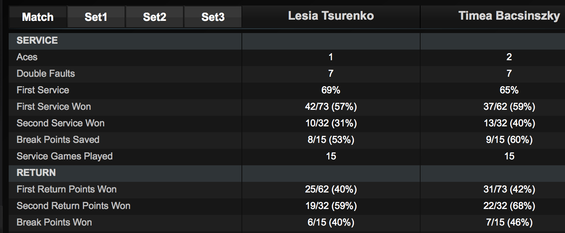This screenshot has height=233, width=565.
Task: Select the First Return Points Won label
Action: 67,189
